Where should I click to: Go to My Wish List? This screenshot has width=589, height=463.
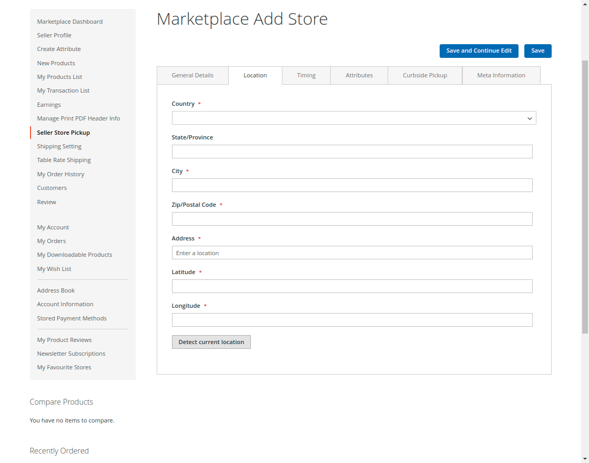54,268
